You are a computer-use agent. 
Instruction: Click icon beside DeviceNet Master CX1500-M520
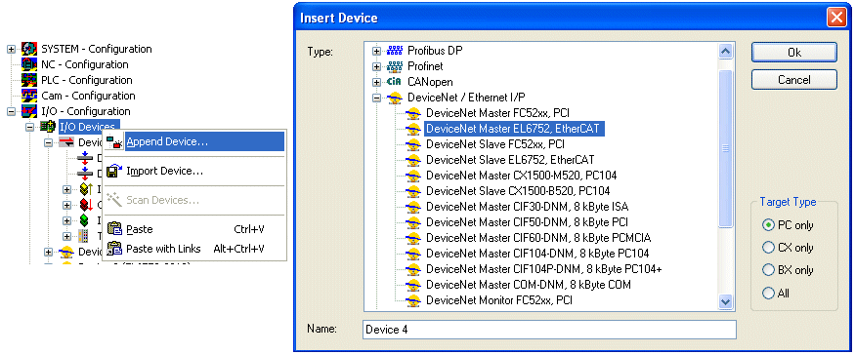click(413, 176)
